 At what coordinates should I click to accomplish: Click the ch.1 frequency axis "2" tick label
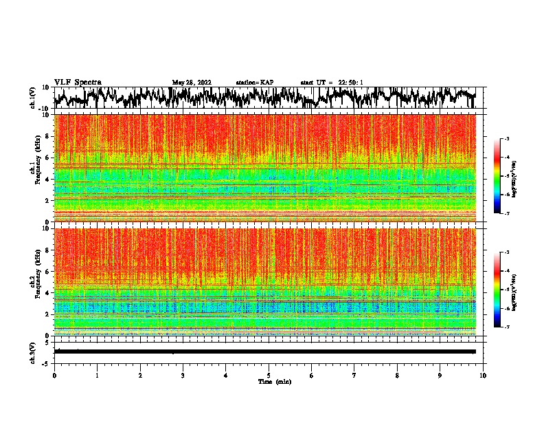coord(48,201)
